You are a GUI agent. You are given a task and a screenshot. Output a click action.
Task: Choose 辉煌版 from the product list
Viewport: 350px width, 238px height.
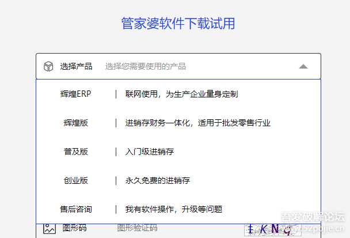coord(76,122)
